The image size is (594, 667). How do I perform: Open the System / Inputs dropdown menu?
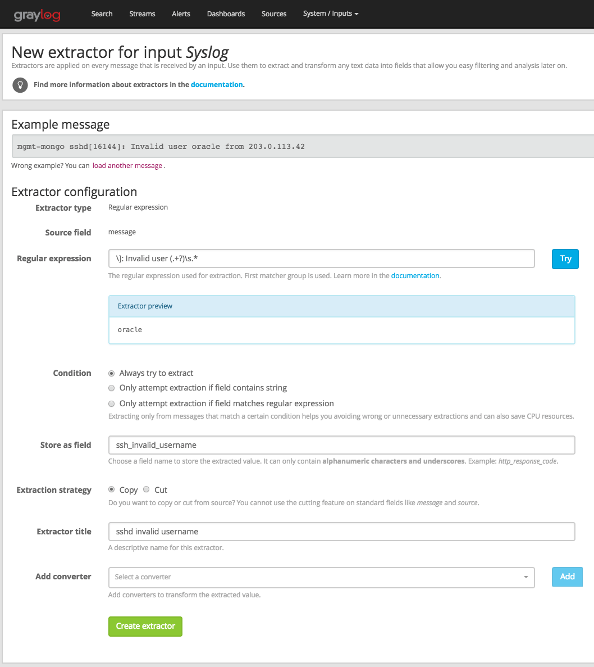point(330,13)
